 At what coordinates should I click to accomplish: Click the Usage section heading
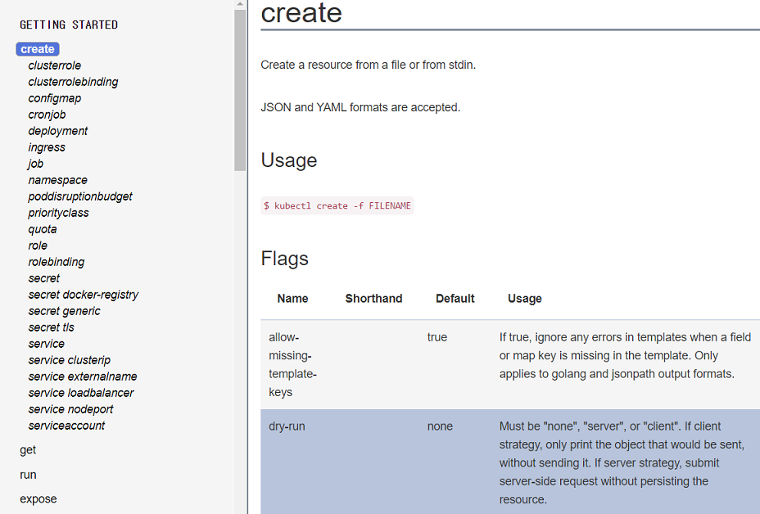(289, 160)
